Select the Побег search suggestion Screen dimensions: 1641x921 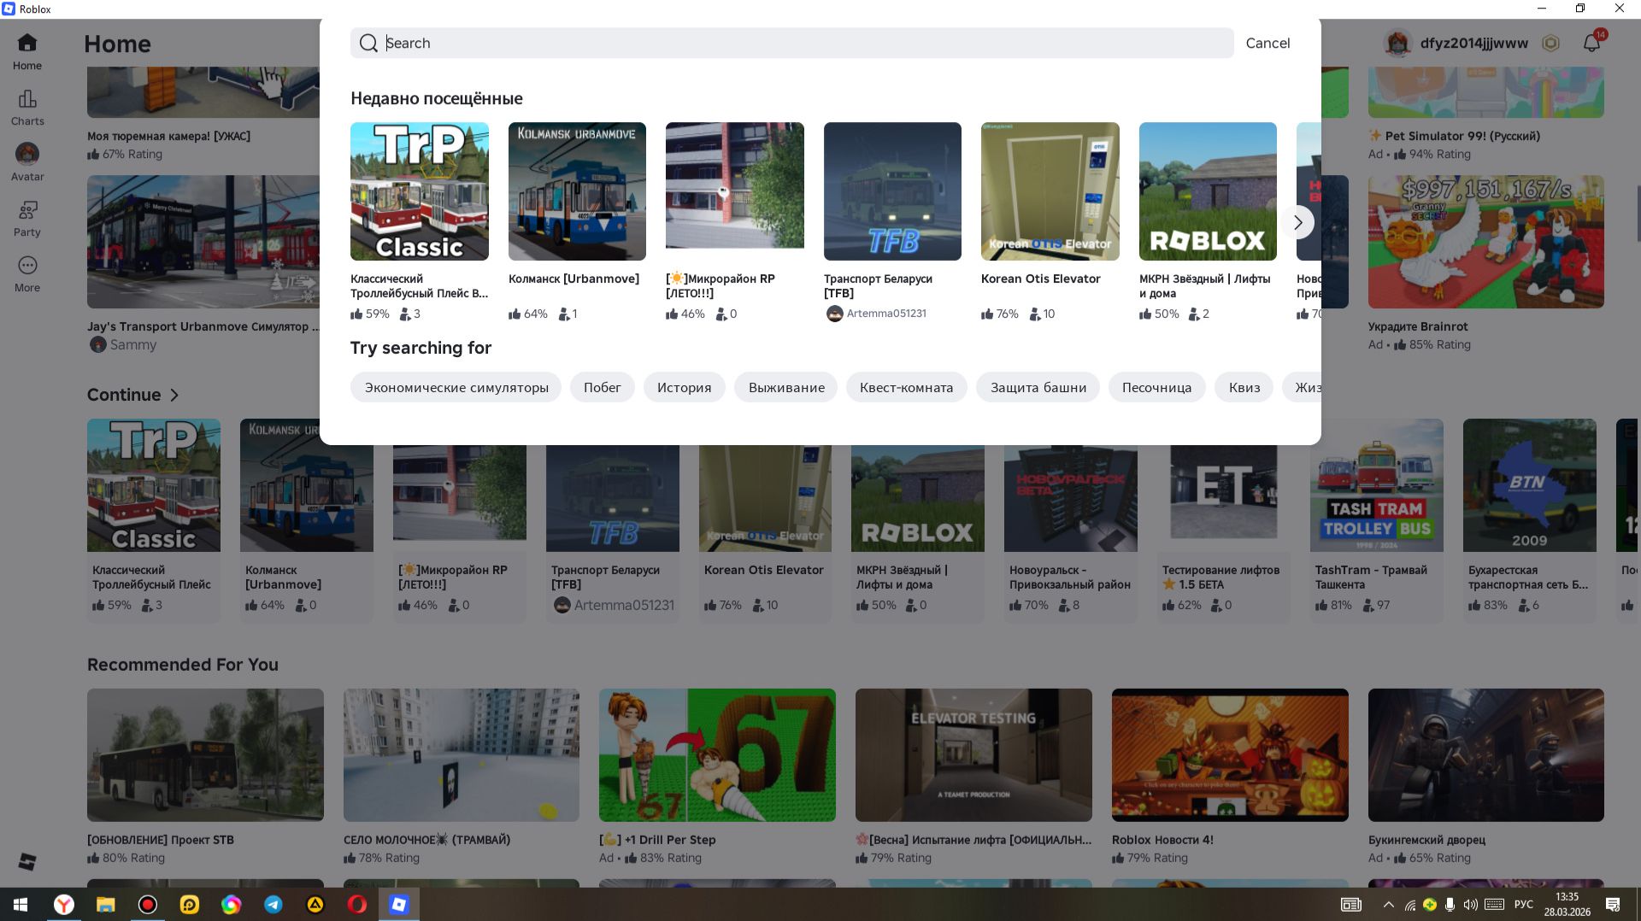click(x=603, y=387)
